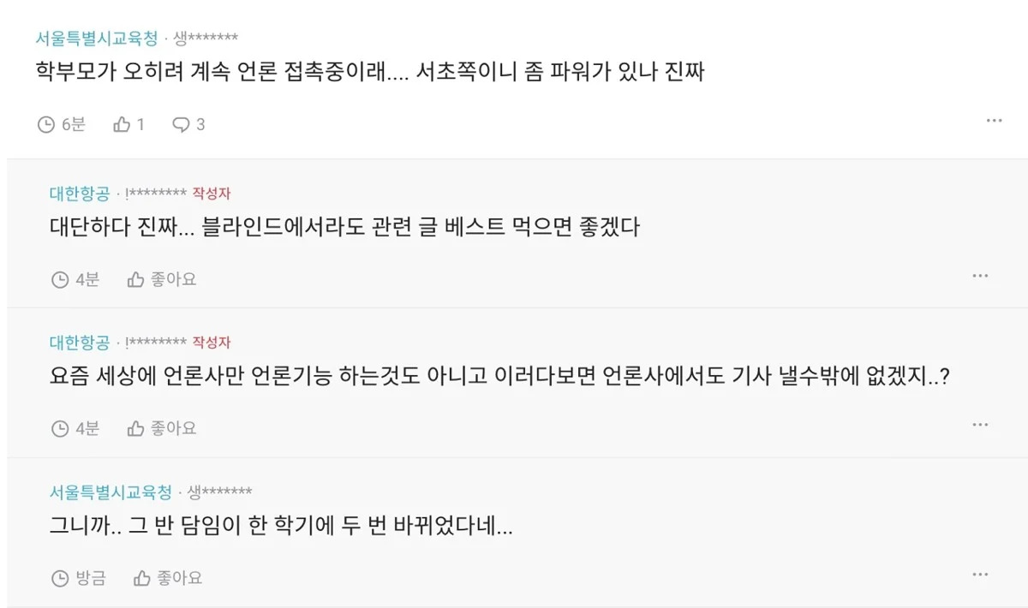
Task: Open 대한항공 company link on second reply
Action: click(x=80, y=343)
